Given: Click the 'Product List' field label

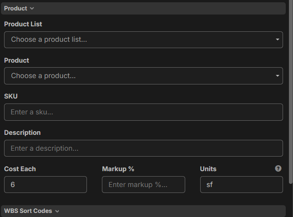Looking at the screenshot, I should 23,24.
